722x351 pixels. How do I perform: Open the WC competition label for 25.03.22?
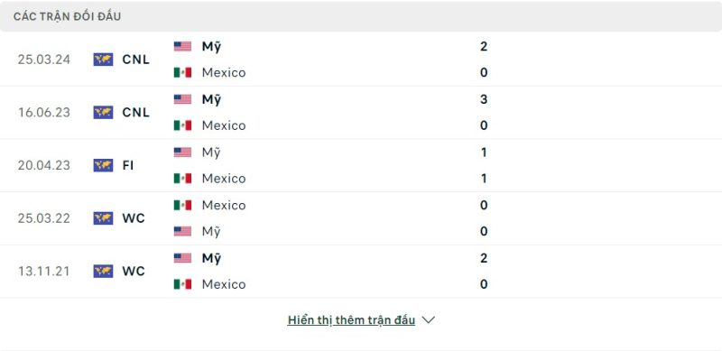click(x=134, y=218)
